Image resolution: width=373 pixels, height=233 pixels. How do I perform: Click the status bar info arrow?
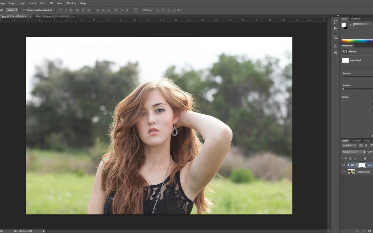coord(44,231)
